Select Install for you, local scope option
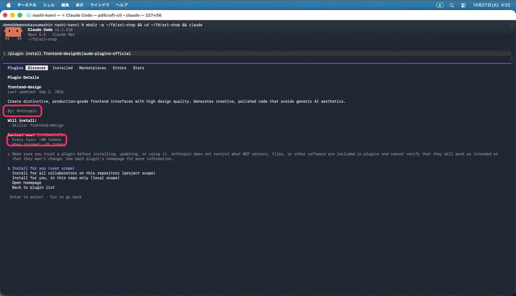The height and width of the screenshot is (296, 516). point(66,178)
